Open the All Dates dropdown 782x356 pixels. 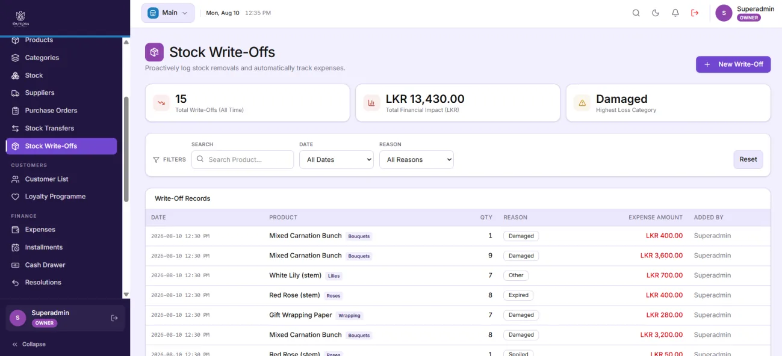(x=337, y=159)
